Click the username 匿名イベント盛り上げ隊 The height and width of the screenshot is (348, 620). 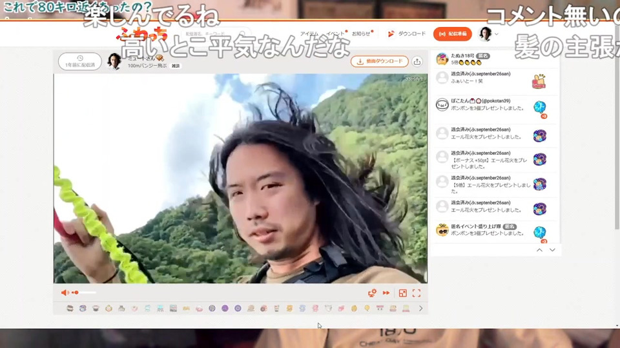476,226
